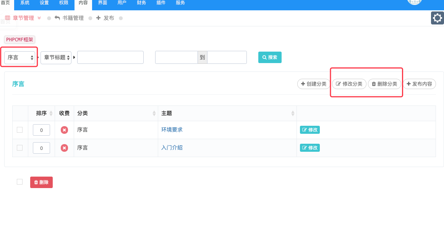
Task: Click the 创建分类 button
Action: (x=314, y=84)
